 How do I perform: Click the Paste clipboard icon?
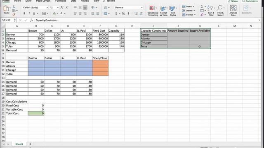click(6, 8)
